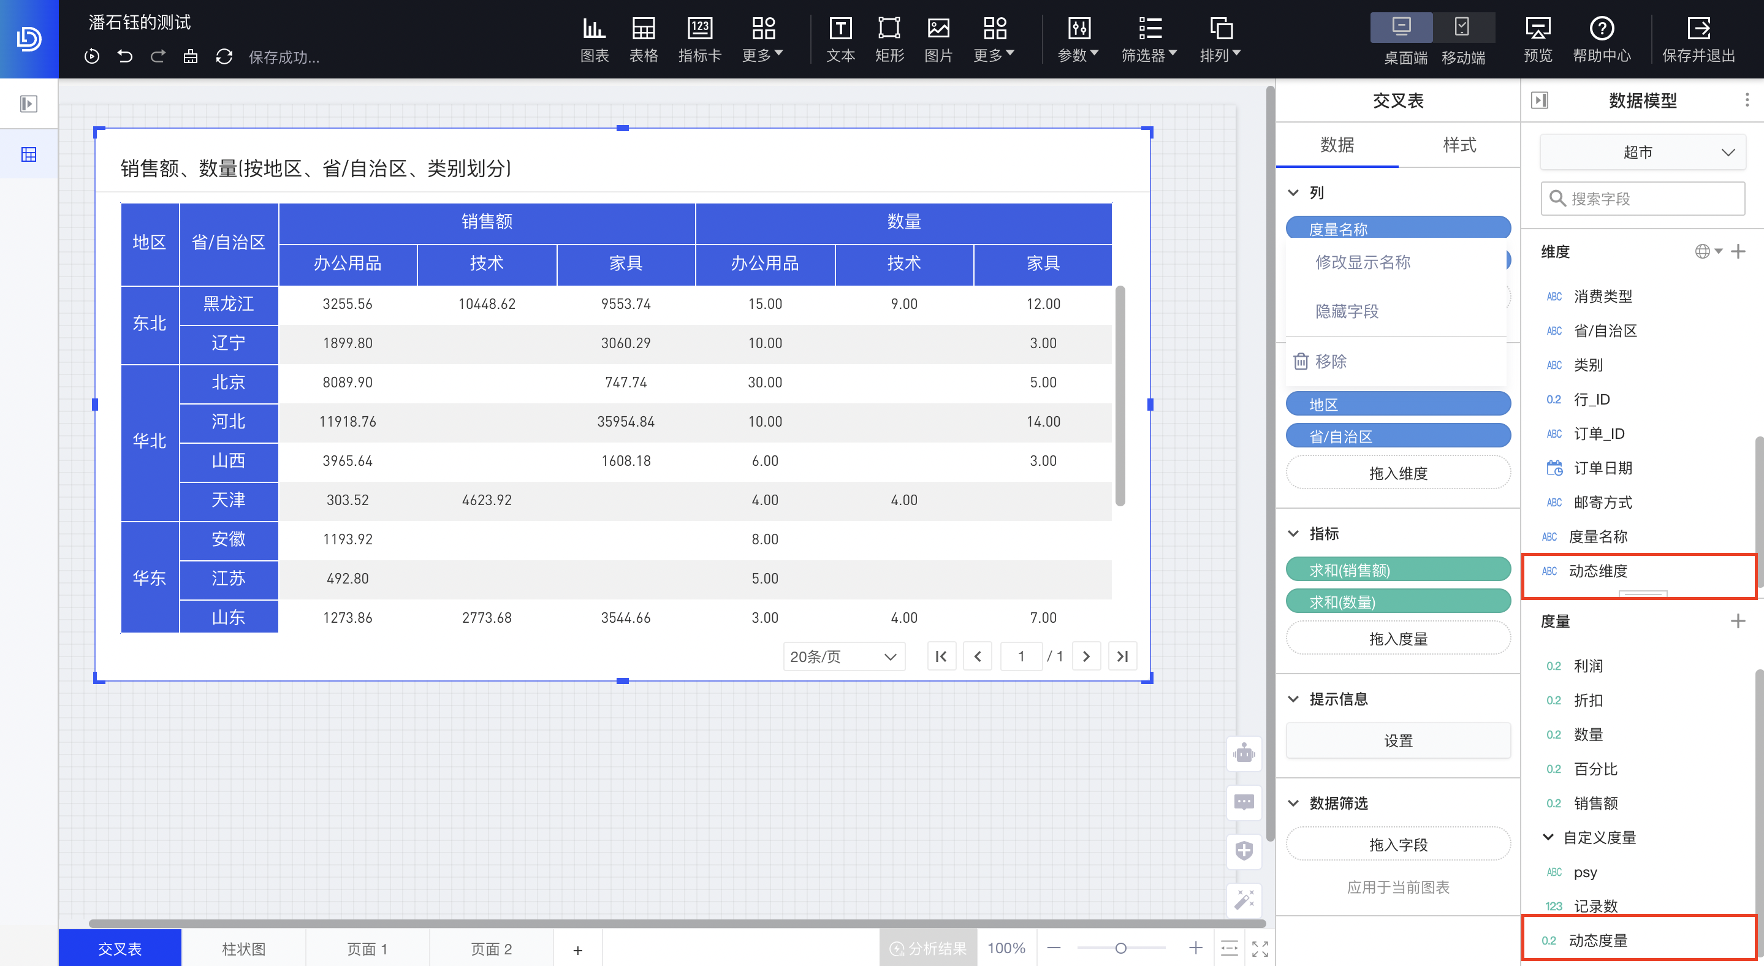Click the 搜索字段 search field
1764x966 pixels.
tap(1642, 198)
